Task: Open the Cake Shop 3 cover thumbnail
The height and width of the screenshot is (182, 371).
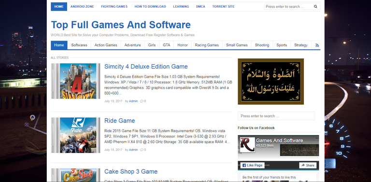Action: [75, 175]
